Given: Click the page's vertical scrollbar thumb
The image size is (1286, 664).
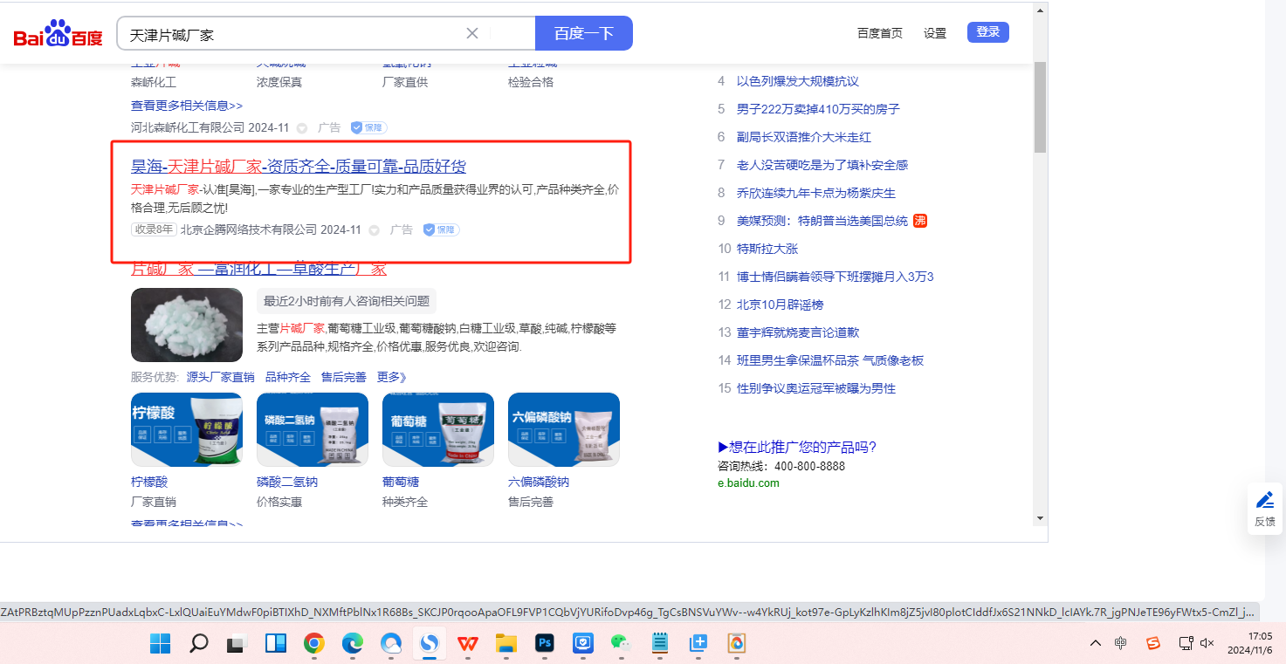Looking at the screenshot, I should [1040, 105].
